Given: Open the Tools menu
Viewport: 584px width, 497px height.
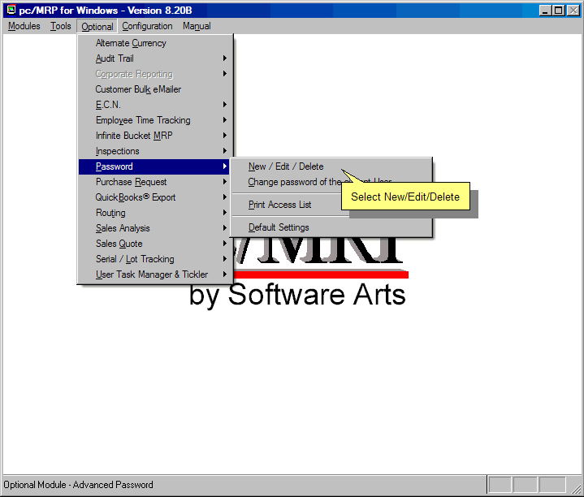Looking at the screenshot, I should click(x=61, y=26).
